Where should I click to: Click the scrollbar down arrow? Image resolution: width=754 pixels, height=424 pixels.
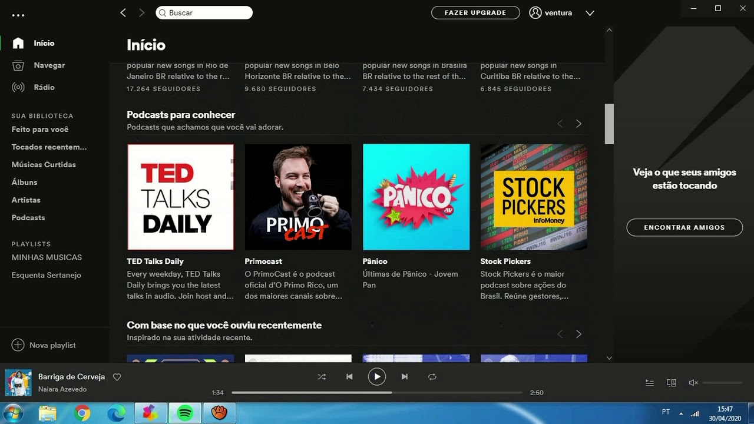coord(609,357)
